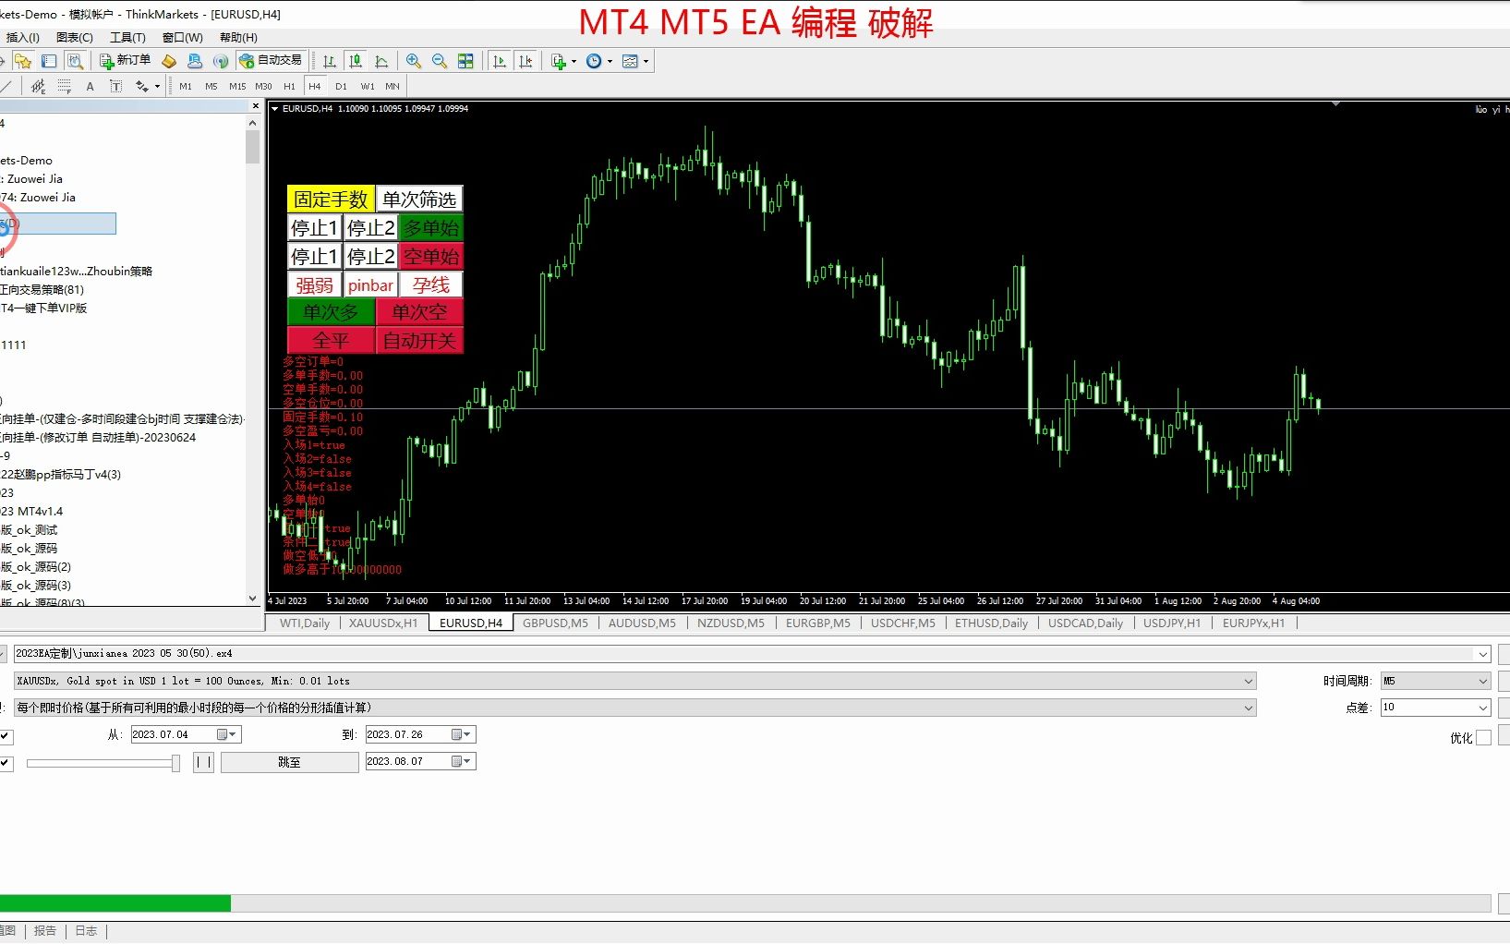Switch chart to candlestick icon
The height and width of the screenshot is (944, 1510).
point(356,61)
